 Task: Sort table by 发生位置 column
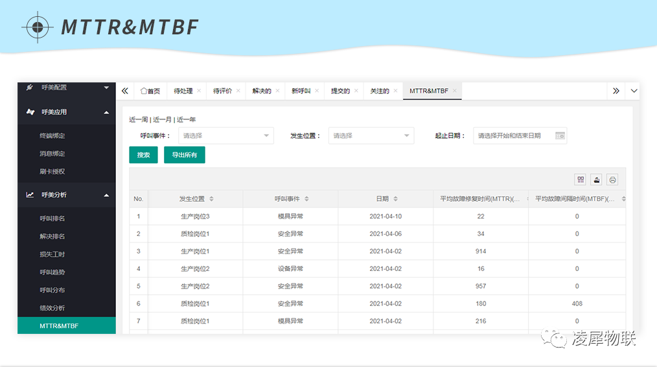(x=211, y=199)
